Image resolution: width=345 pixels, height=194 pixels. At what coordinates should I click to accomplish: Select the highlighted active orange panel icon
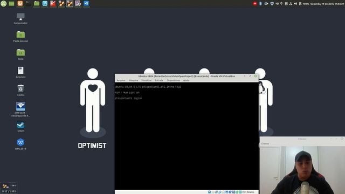click(70, 4)
